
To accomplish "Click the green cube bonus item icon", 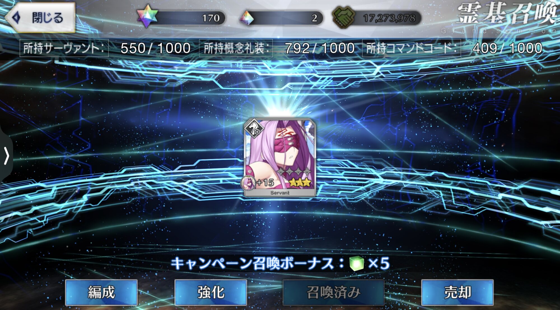I will pos(357,263).
